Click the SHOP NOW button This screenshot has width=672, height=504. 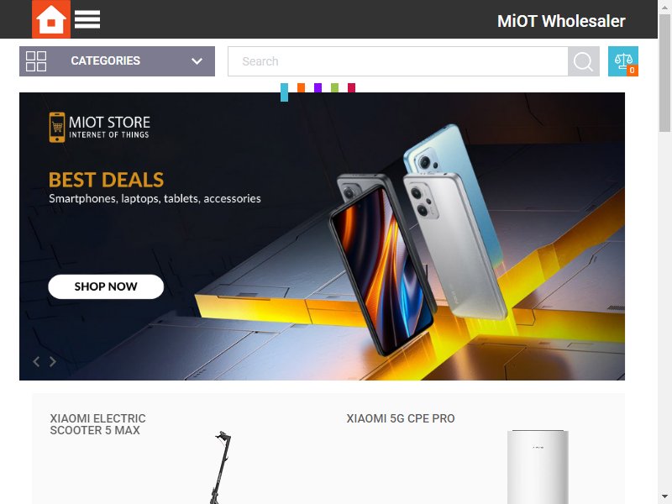[106, 286]
